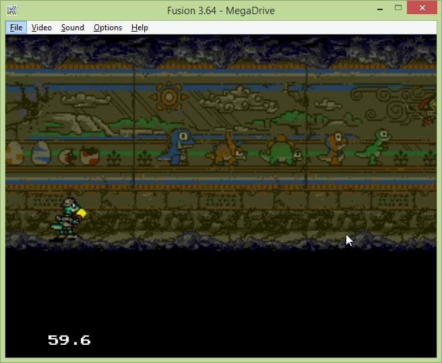Image resolution: width=442 pixels, height=363 pixels.
Task: Minimize the Fusion 3.64 window
Action: point(380,9)
